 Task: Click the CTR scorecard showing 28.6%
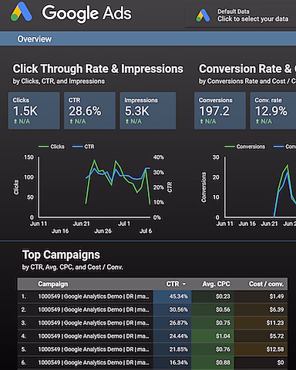pos(89,111)
